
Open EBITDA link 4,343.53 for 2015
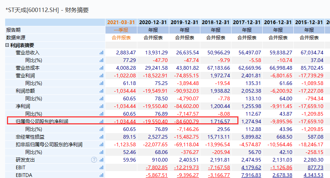[x=314, y=175]
